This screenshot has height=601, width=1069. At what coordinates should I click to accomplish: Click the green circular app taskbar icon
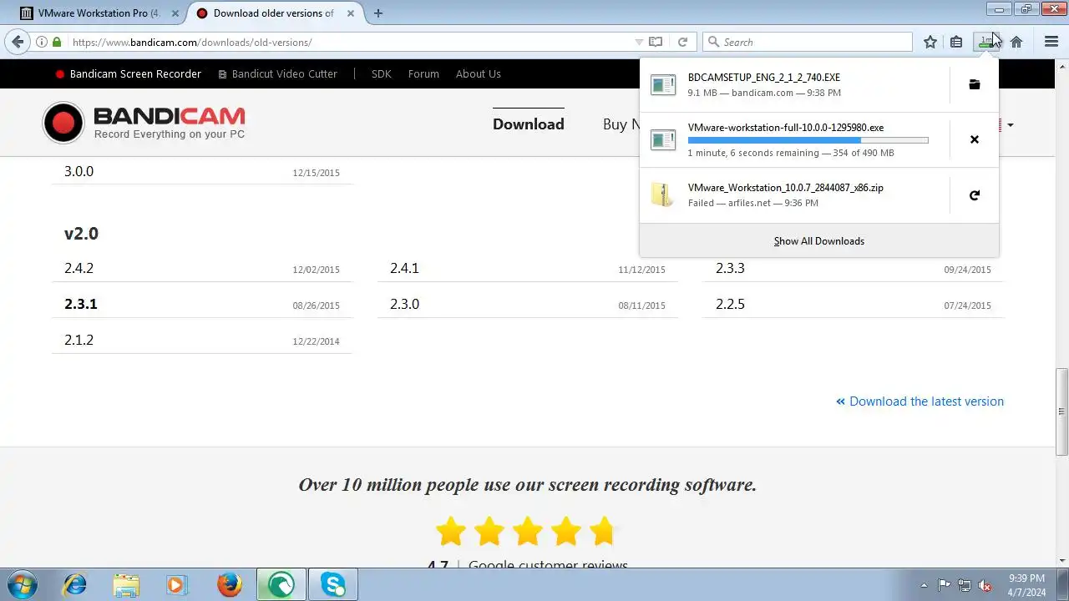(x=281, y=584)
